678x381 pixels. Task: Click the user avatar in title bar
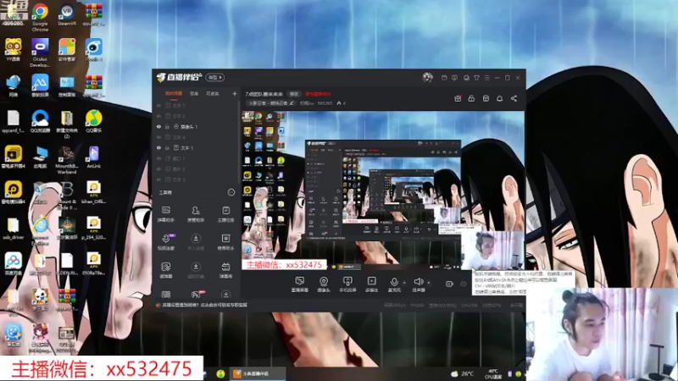[x=428, y=77]
